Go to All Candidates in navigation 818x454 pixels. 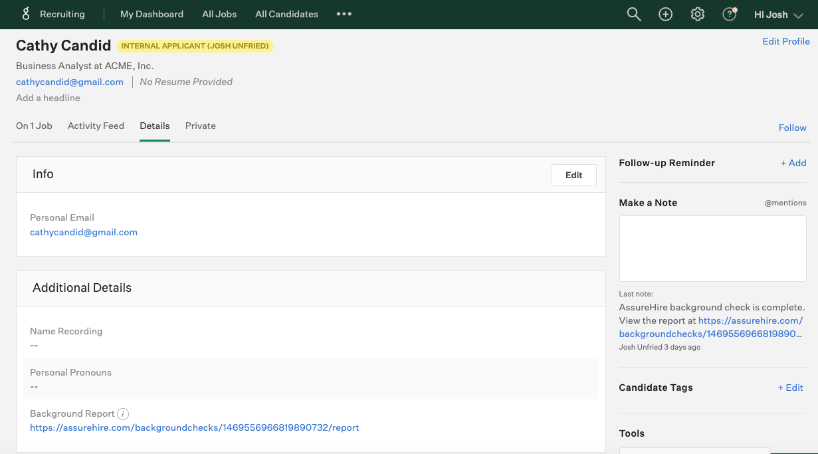pyautogui.click(x=286, y=14)
